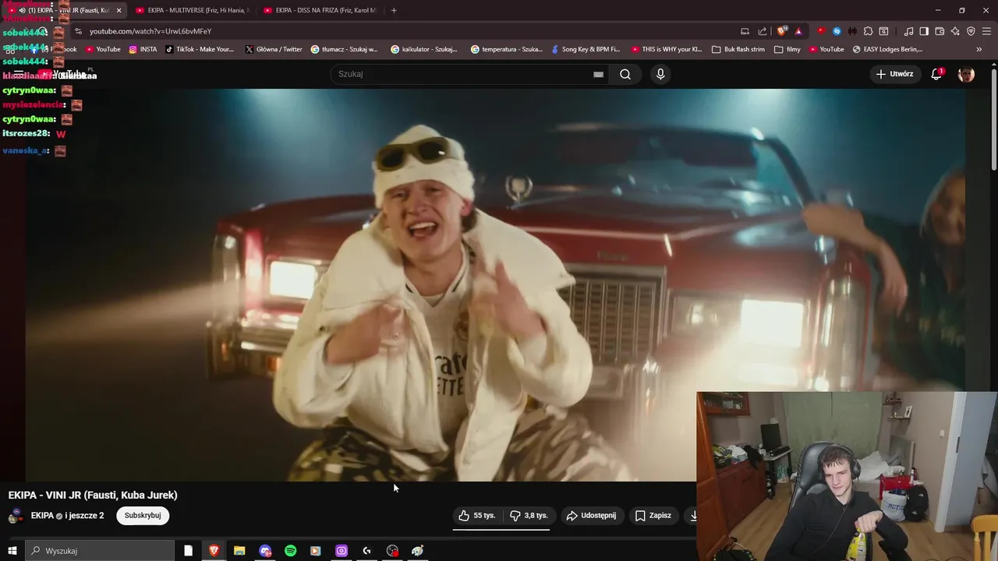Open the Główna / Twitter bookmark
Screen dimensions: 998x561
[273, 49]
